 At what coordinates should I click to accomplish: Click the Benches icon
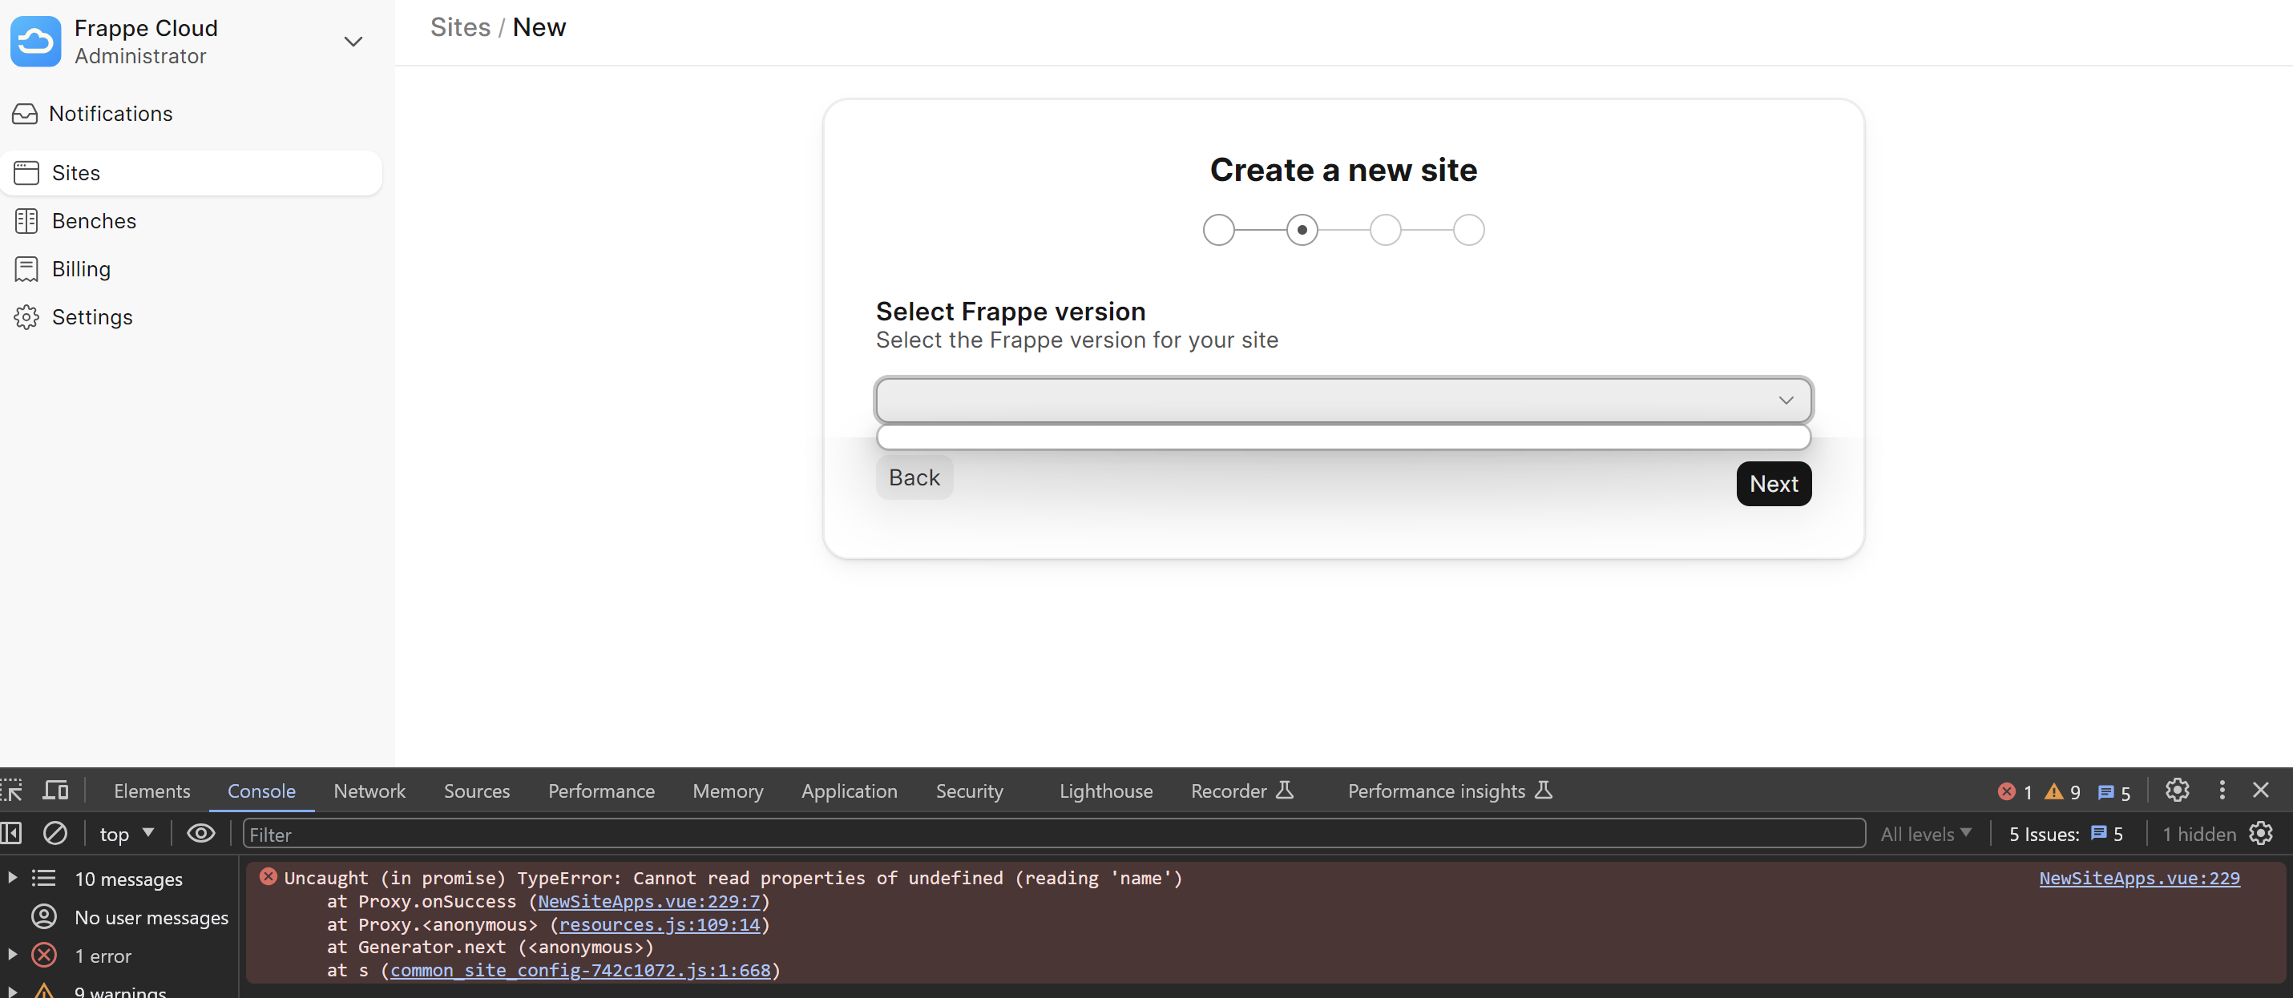26,220
